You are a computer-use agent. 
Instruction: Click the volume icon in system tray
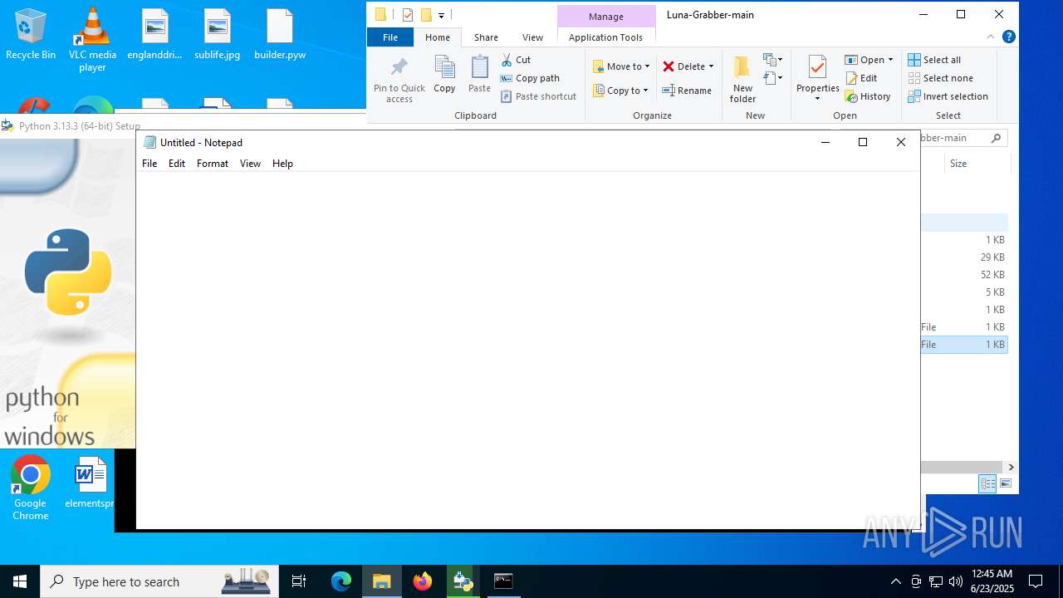click(956, 581)
